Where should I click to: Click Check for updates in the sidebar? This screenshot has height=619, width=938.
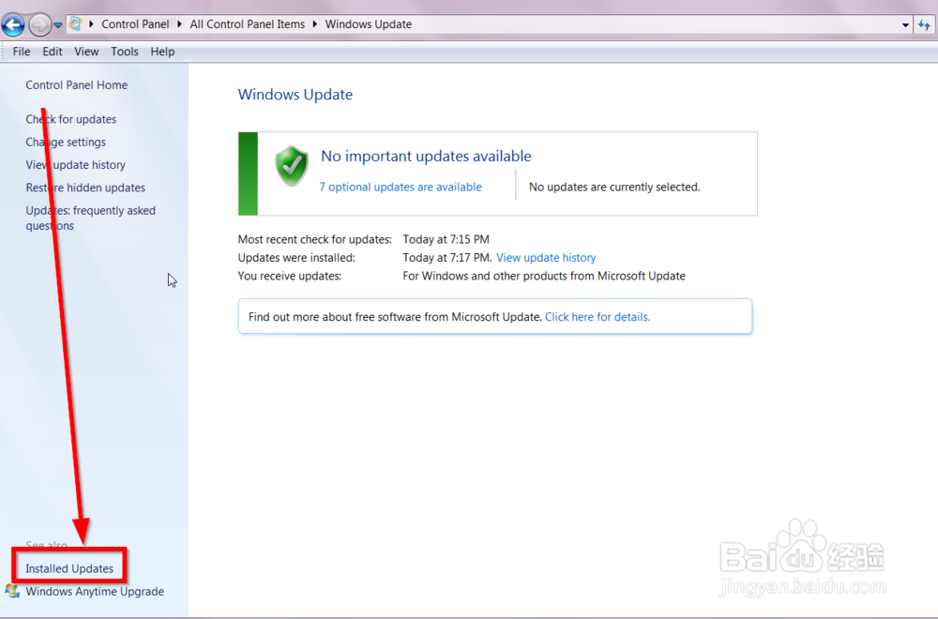tap(70, 119)
